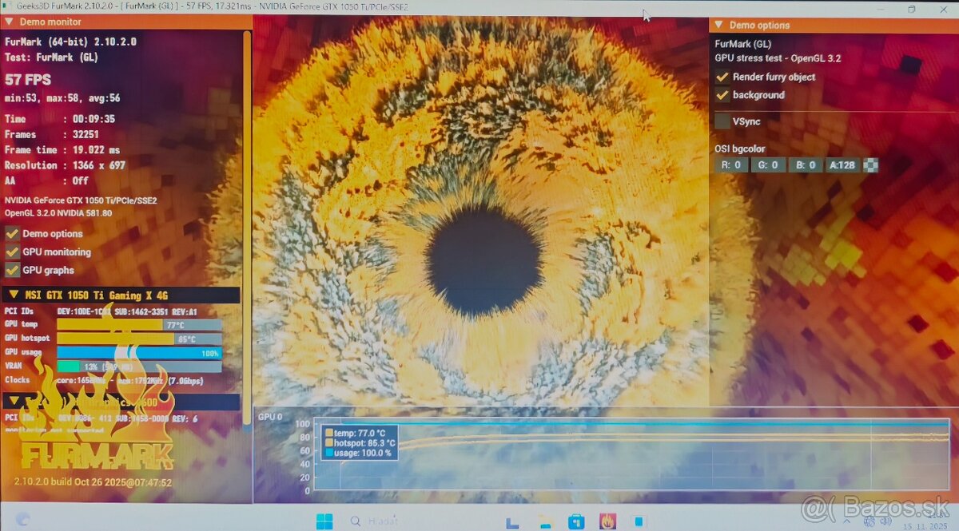Screen dimensions: 959x531
Task: Click the restore window icon in title bar
Action: tap(912, 10)
